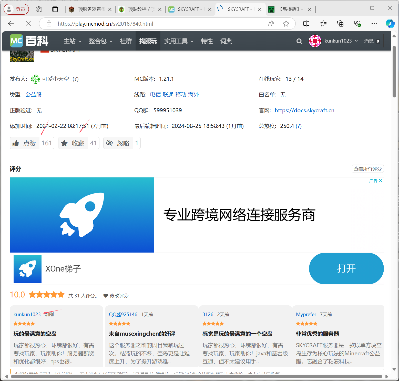The image size is (399, 381).
Task: Open the 特性 nav item
Action: [207, 41]
